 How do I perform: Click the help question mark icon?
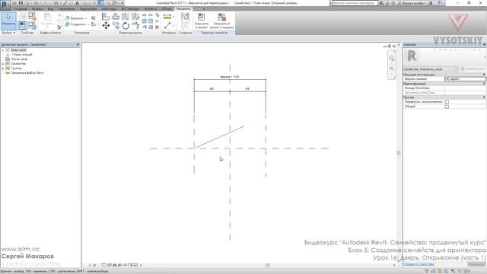[439, 3]
